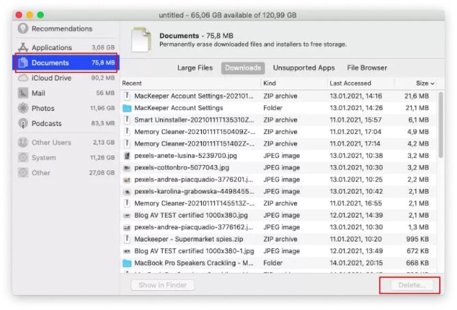Click ZIP icon of MacKeeper Account Settings-202101 archive
Image resolution: width=457 pixels, height=310 pixels.
[127, 96]
